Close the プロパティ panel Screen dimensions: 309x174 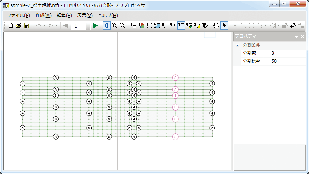tap(302, 37)
